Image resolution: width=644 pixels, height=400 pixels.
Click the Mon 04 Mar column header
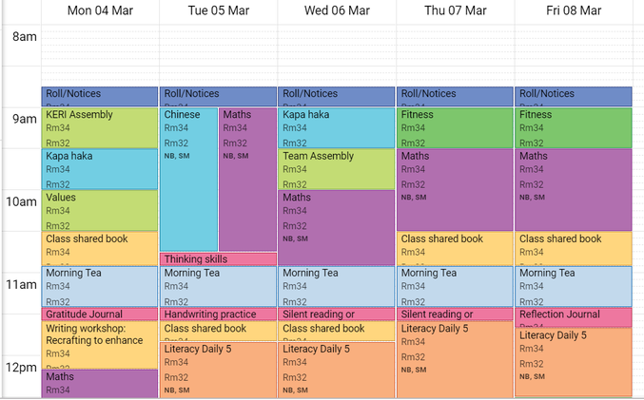click(100, 10)
